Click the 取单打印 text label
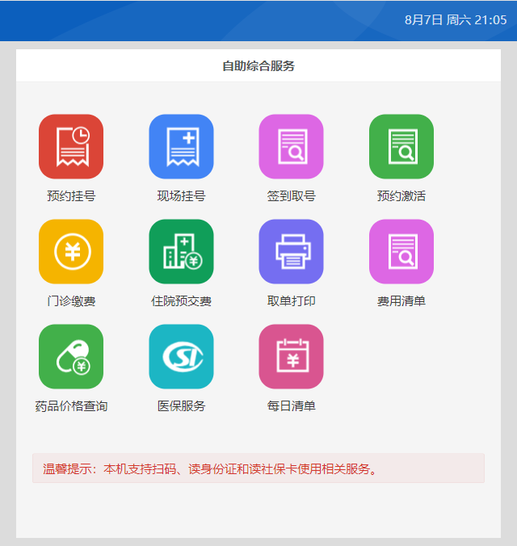Screen dimensions: 517x546 [x=291, y=301]
